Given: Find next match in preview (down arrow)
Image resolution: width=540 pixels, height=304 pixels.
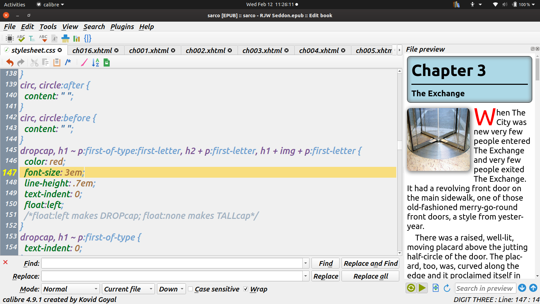Looking at the screenshot, I should click(x=522, y=288).
